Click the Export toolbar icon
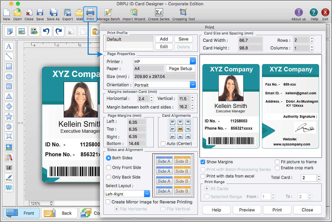332x222 pixels. click(67, 13)
